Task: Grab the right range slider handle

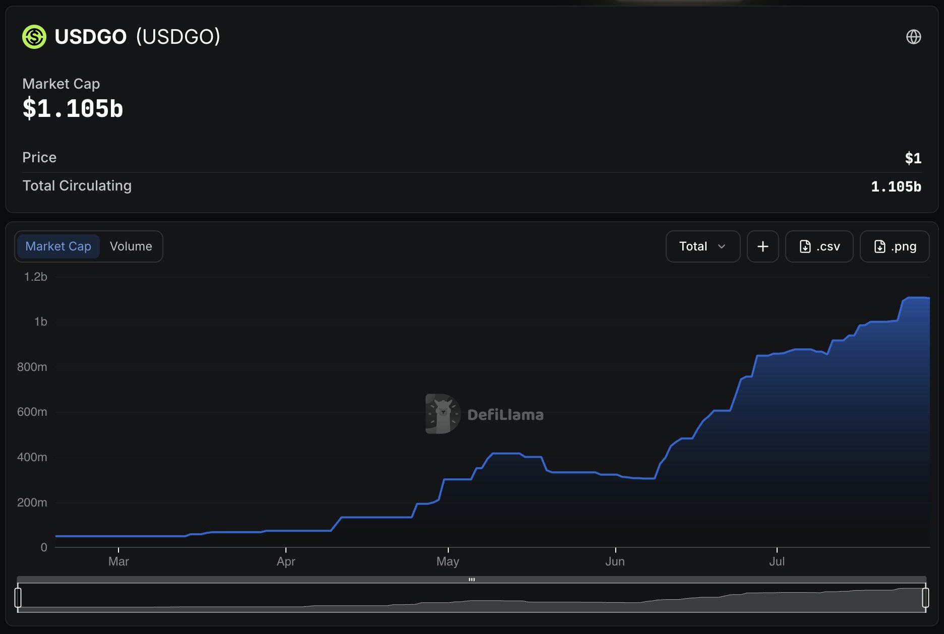Action: tap(925, 598)
